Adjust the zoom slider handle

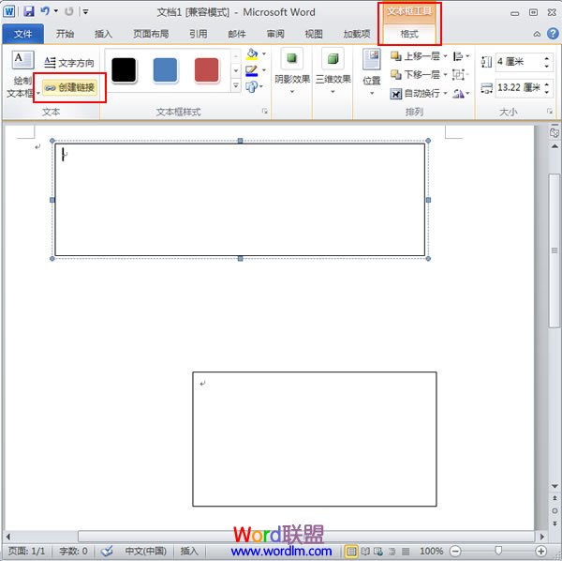(498, 551)
